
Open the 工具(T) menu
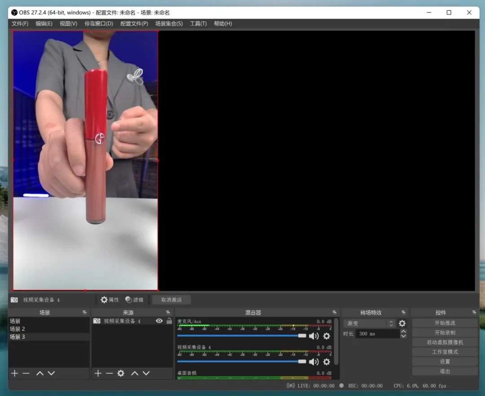pos(198,23)
